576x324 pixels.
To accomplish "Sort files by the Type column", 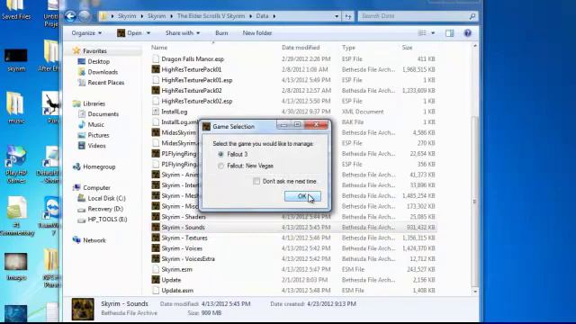I will (x=348, y=48).
